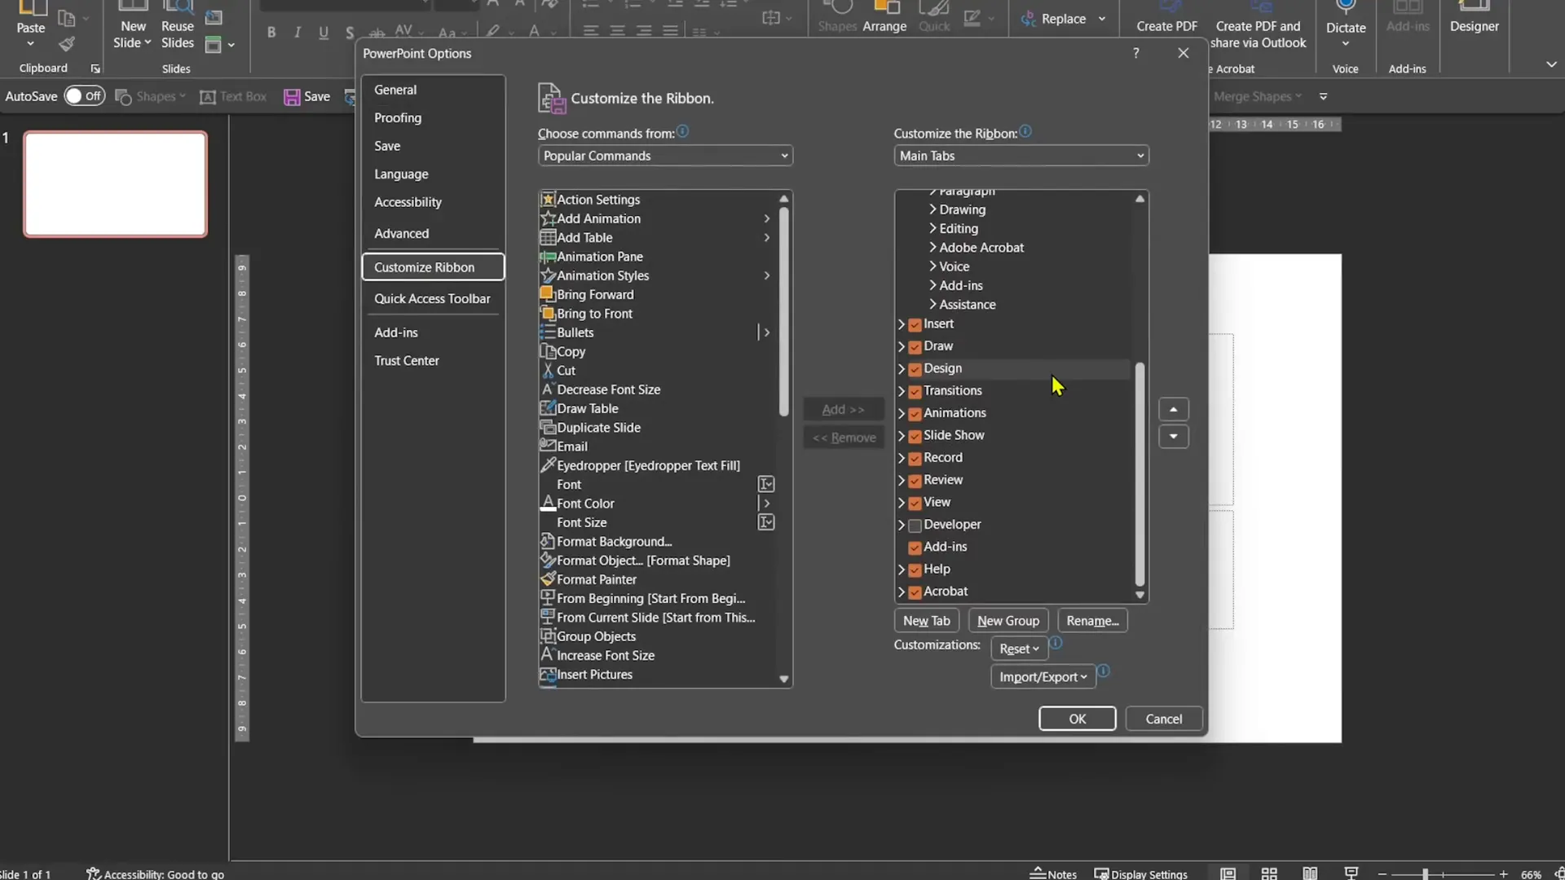The image size is (1565, 880).
Task: Click the OK button
Action: [1077, 719]
